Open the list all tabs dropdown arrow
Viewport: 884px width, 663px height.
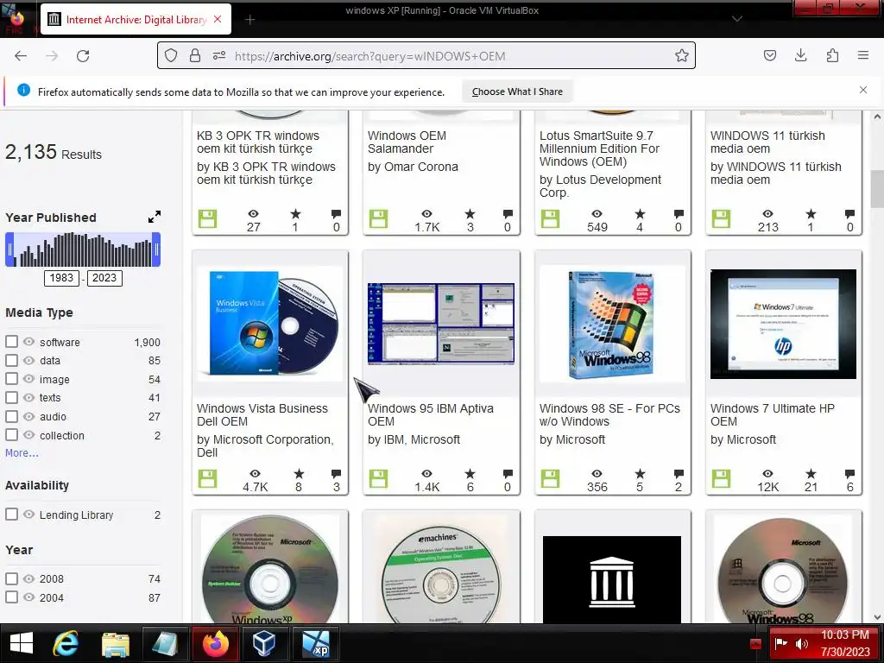[x=736, y=19]
